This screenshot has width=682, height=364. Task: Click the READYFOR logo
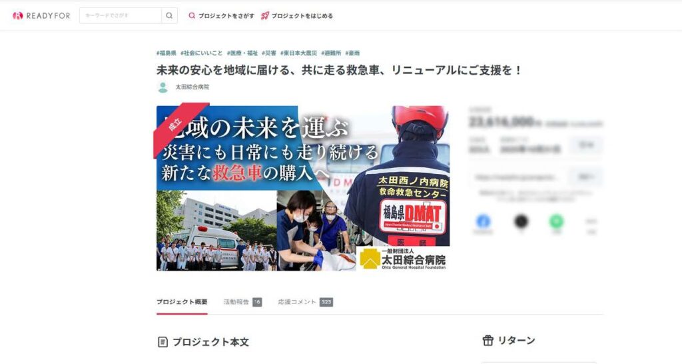click(41, 16)
